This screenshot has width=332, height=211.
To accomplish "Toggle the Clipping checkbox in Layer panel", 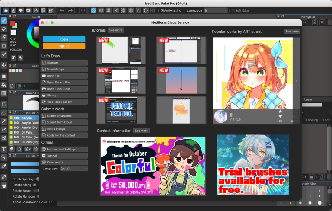I will (x=304, y=120).
